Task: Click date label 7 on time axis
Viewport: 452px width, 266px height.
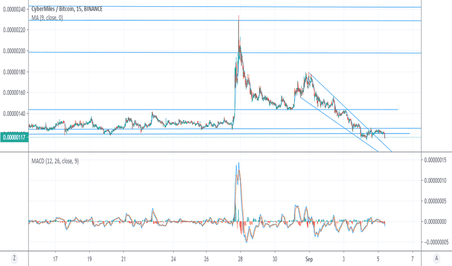Action: (x=412, y=259)
